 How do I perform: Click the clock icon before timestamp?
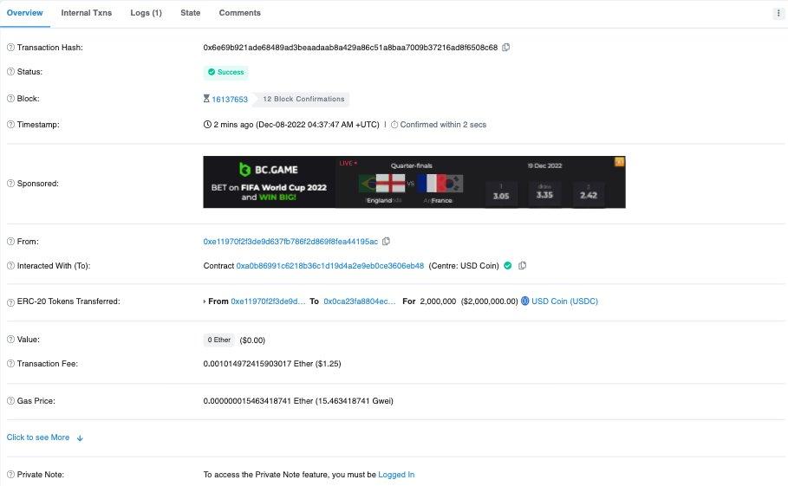point(207,125)
